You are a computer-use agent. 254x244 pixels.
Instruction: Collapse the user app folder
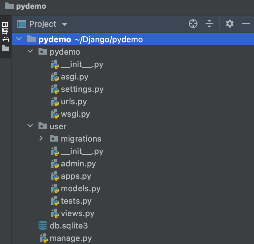pyautogui.click(x=30, y=126)
